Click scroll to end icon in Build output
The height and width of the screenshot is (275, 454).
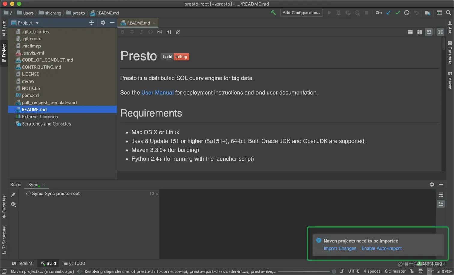click(441, 204)
